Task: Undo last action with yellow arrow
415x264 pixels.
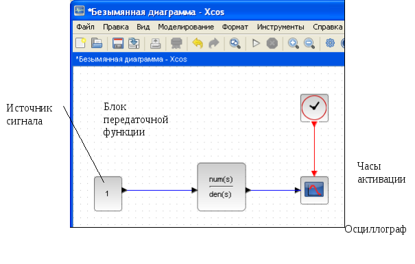Action: coord(198,43)
